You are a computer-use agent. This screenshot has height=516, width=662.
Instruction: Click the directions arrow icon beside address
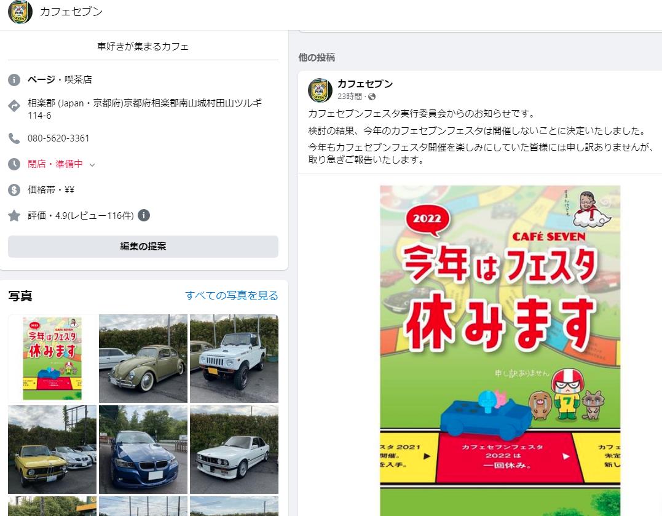(14, 106)
